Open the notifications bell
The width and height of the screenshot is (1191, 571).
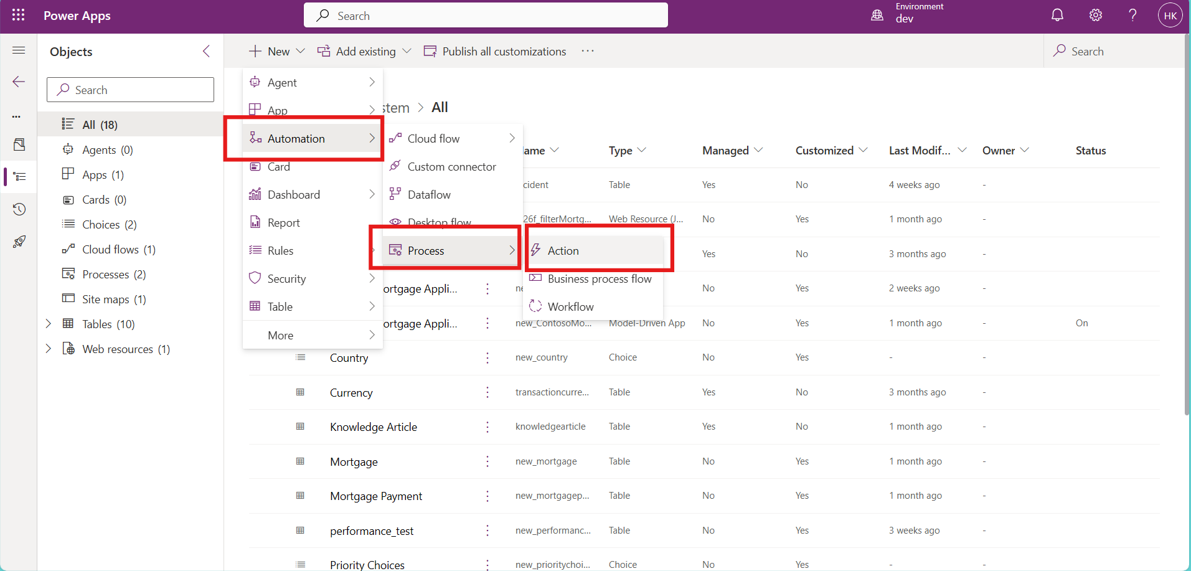[x=1057, y=16]
